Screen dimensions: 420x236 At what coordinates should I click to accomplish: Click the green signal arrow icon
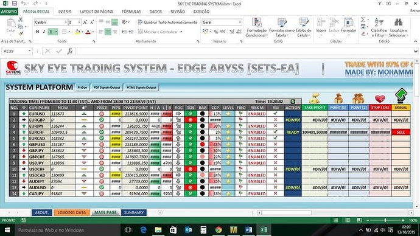point(401,95)
